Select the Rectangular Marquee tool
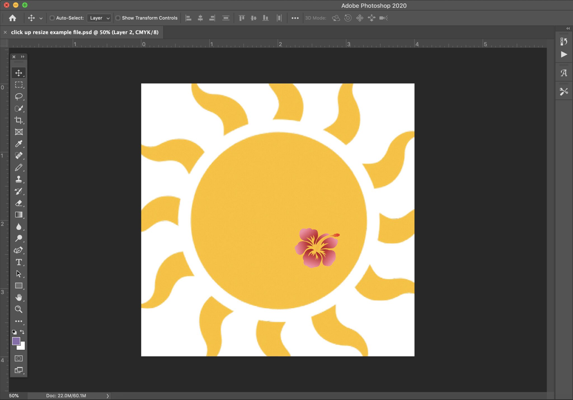 pyautogui.click(x=19, y=85)
